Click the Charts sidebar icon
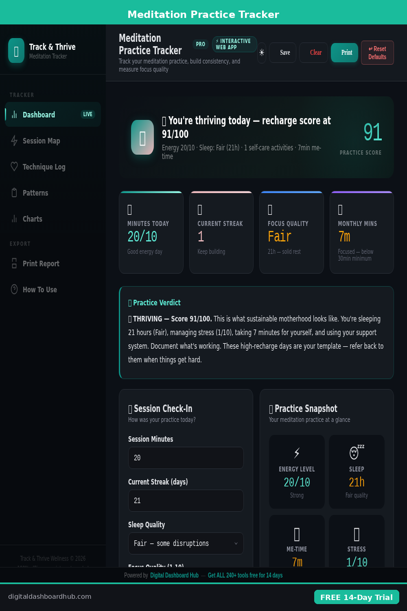Screen dimensions: 407x611 click(14, 219)
